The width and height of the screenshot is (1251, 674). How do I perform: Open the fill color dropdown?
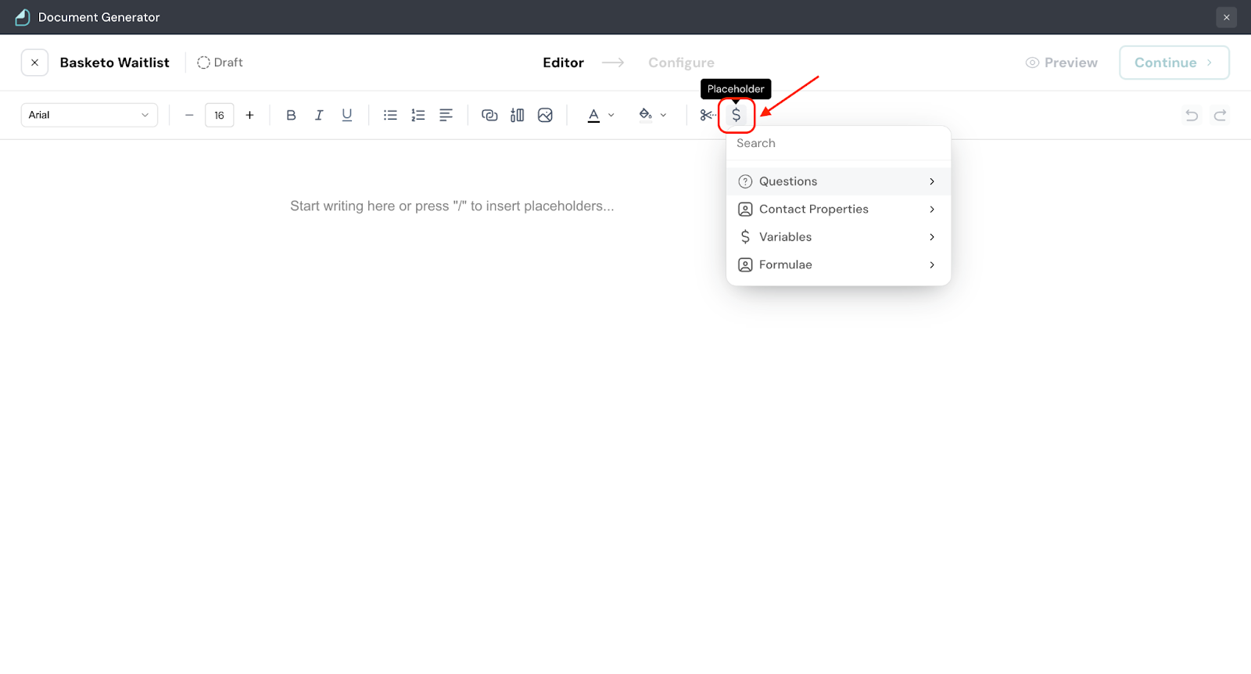click(652, 115)
